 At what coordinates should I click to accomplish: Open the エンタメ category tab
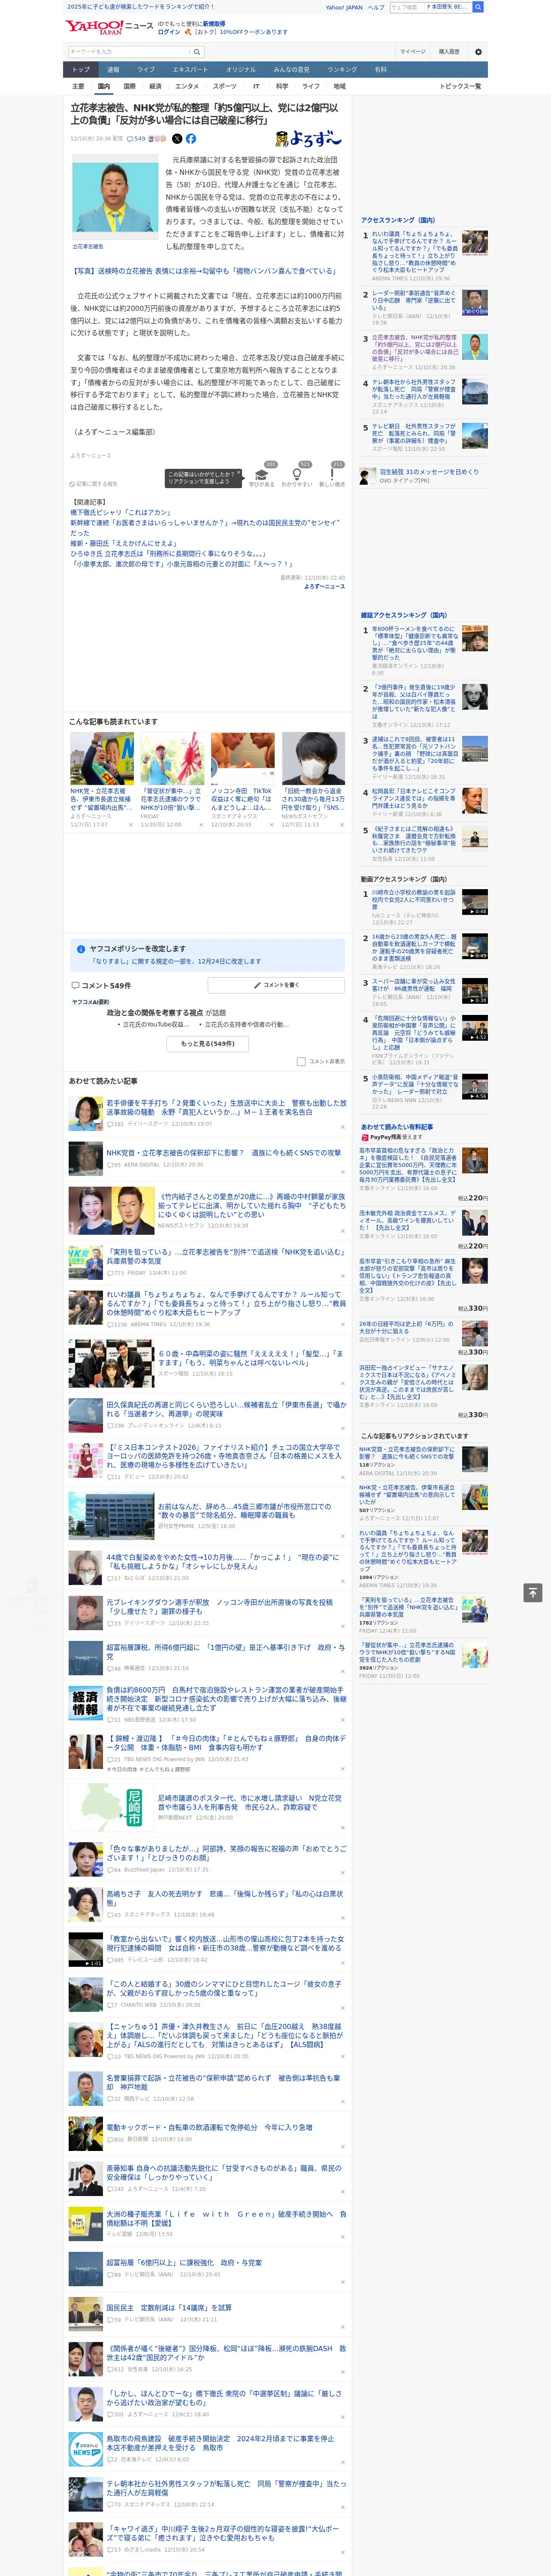[x=187, y=86]
